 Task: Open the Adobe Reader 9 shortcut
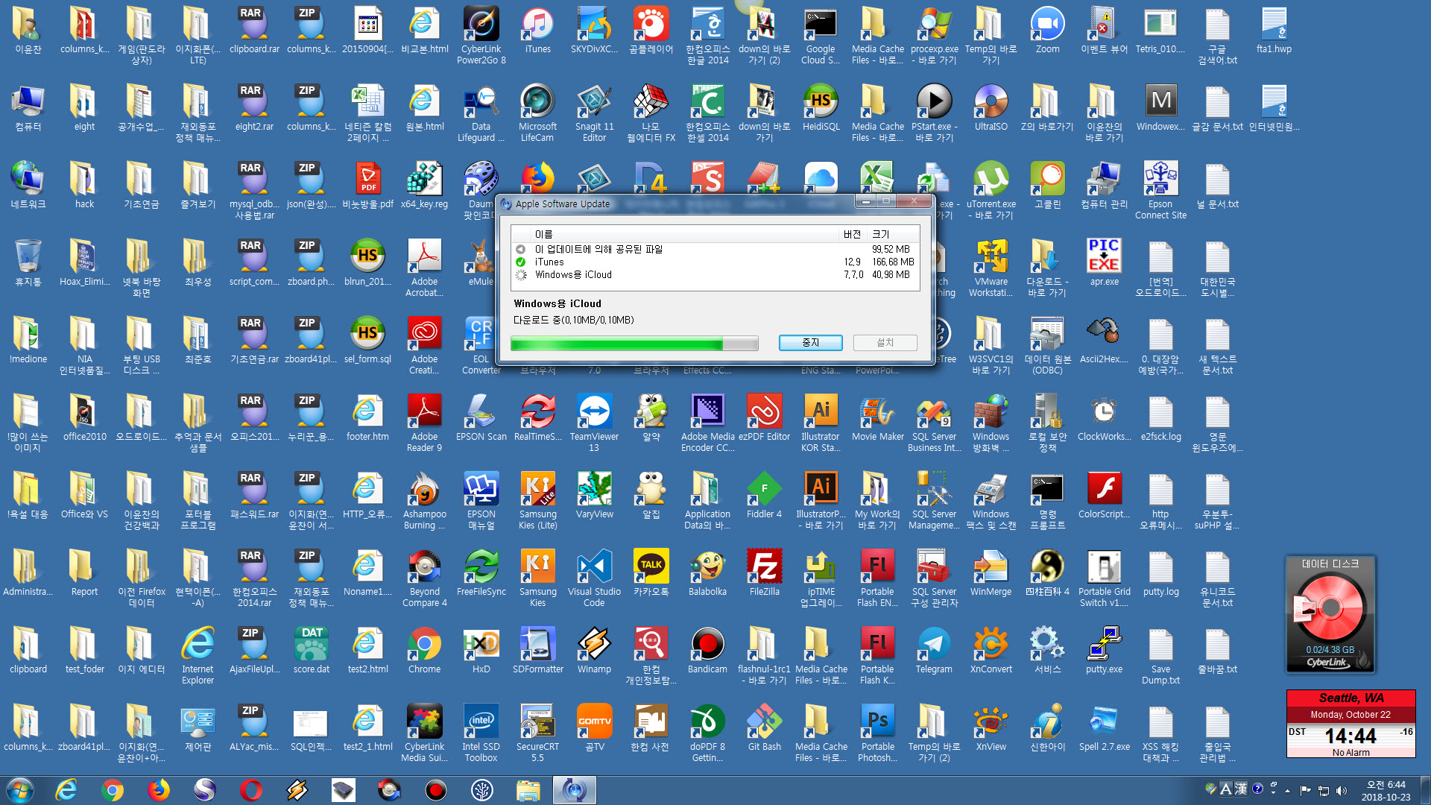424,422
